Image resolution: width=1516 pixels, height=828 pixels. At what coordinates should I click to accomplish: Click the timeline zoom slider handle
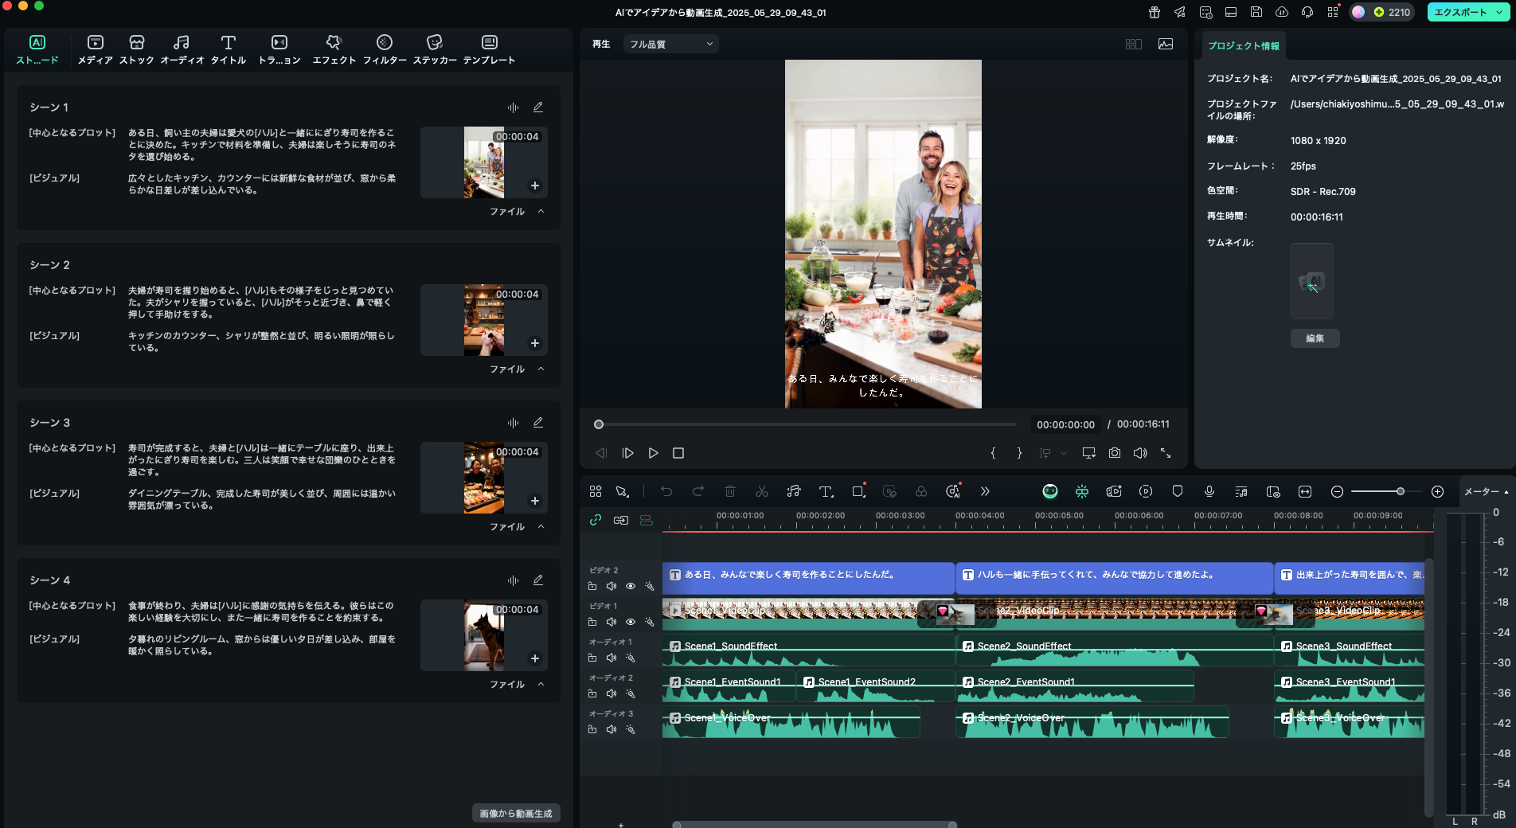(x=1401, y=491)
